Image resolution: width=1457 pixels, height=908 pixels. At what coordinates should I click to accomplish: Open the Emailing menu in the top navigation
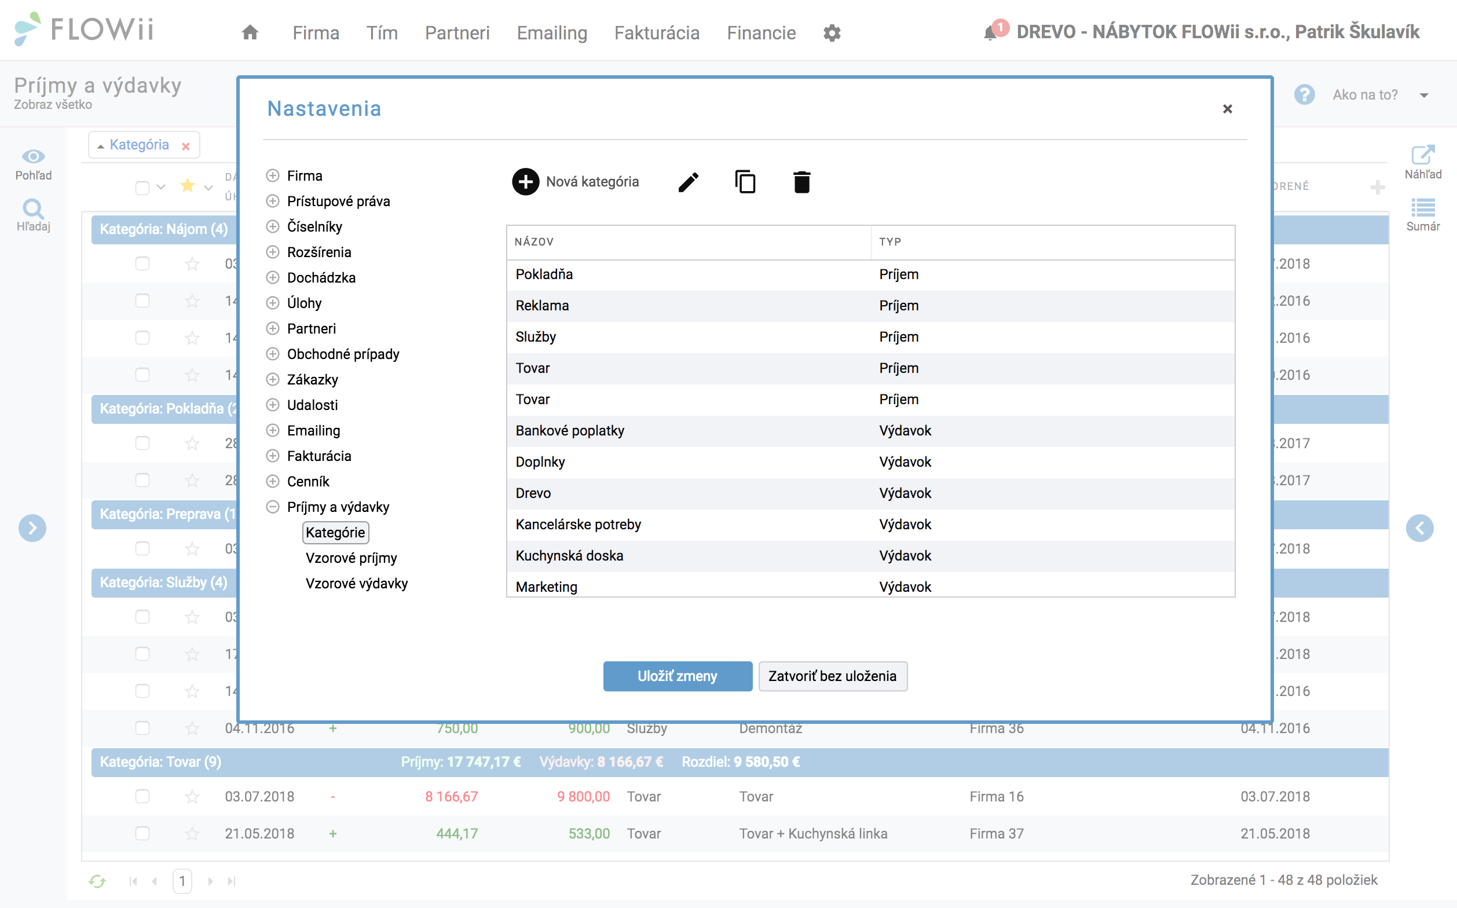552,32
